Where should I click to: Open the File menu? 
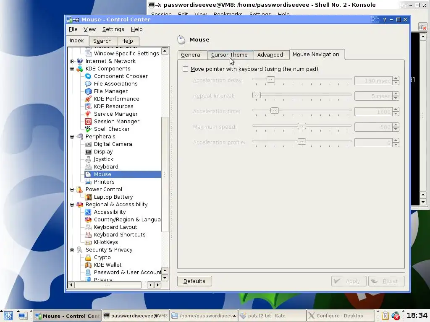click(73, 29)
